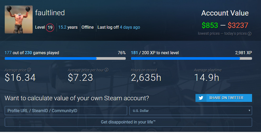
Task: Click the currency dropdown arrow
Action: [249, 111]
